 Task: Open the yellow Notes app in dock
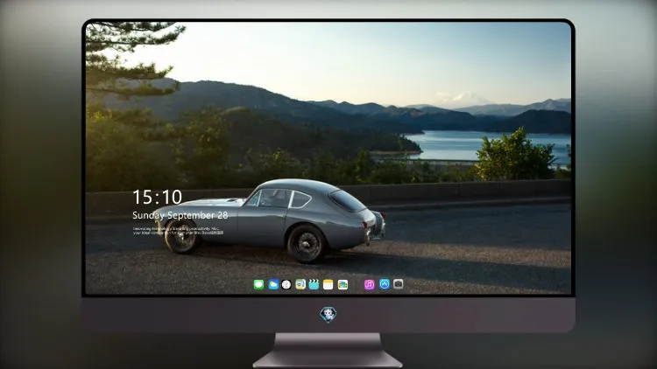pyautogui.click(x=328, y=284)
